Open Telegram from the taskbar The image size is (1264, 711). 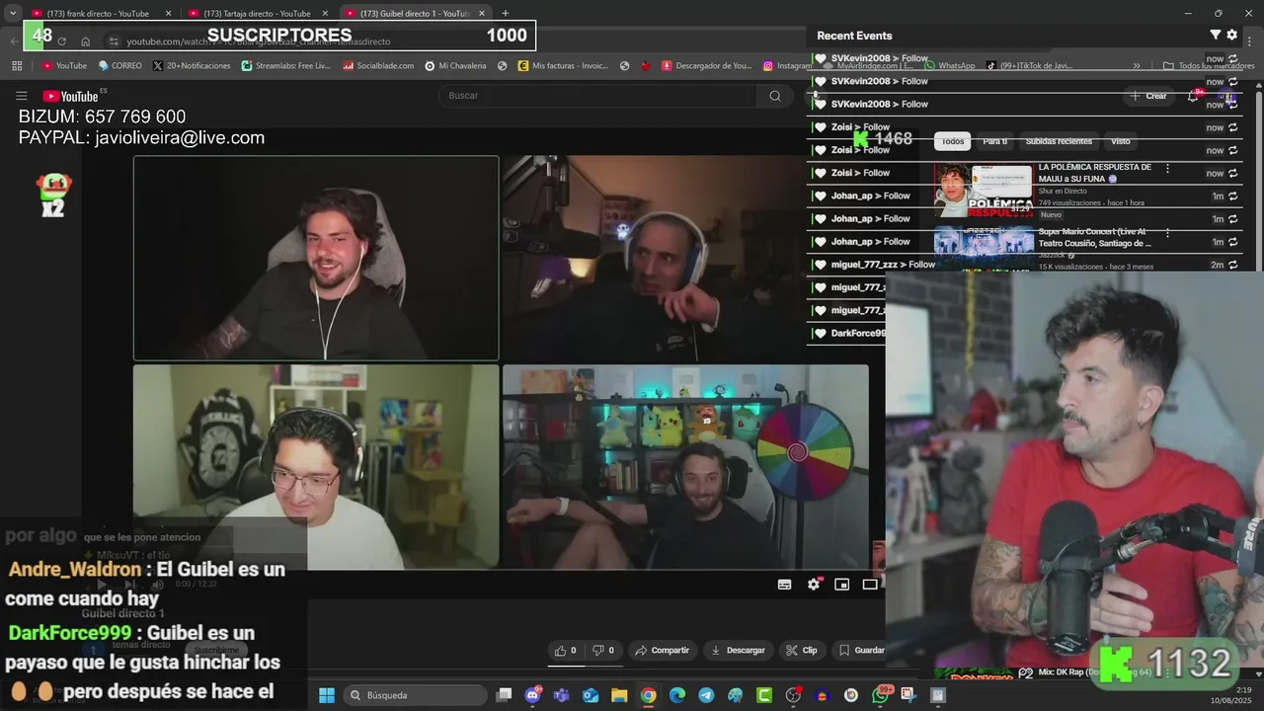coord(706,695)
